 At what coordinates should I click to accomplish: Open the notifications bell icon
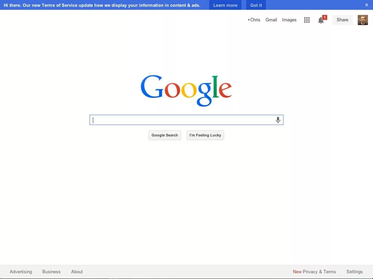point(321,20)
